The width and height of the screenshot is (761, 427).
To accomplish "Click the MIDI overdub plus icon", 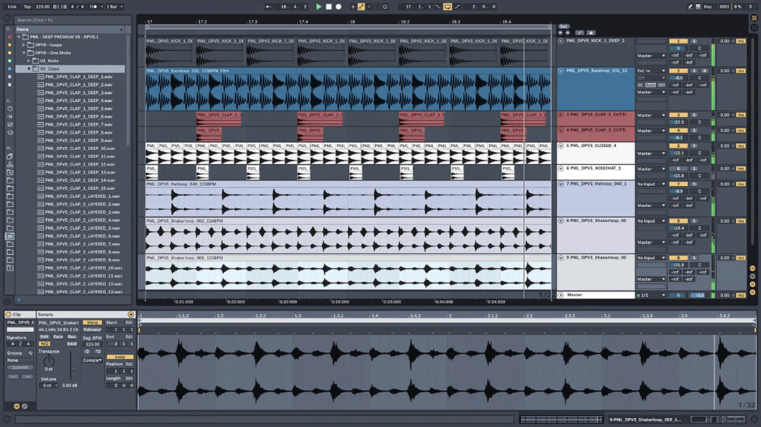I will point(352,6).
